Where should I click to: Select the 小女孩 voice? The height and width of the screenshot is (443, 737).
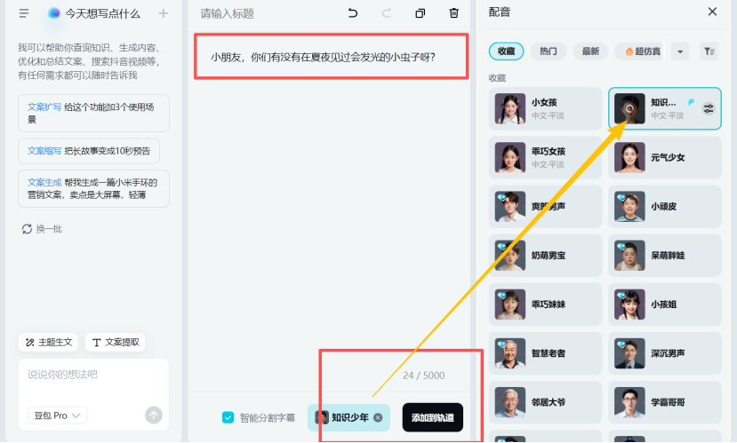(545, 108)
